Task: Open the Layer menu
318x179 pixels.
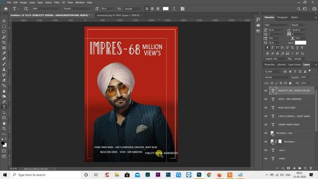Action: [x=32, y=2]
